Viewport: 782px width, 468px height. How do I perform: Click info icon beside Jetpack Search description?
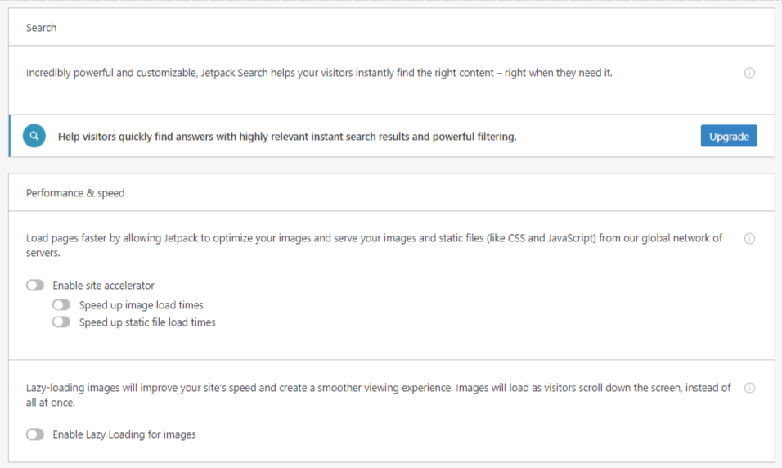749,73
